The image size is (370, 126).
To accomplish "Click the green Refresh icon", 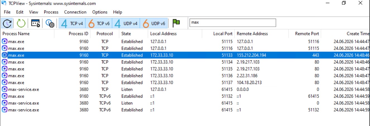I will pyautogui.click(x=21, y=23).
